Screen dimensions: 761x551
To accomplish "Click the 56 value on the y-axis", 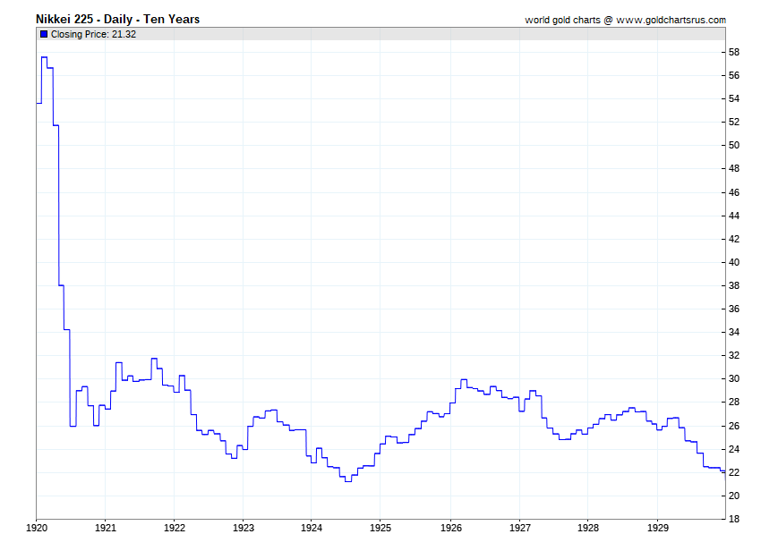I will tap(734, 75).
